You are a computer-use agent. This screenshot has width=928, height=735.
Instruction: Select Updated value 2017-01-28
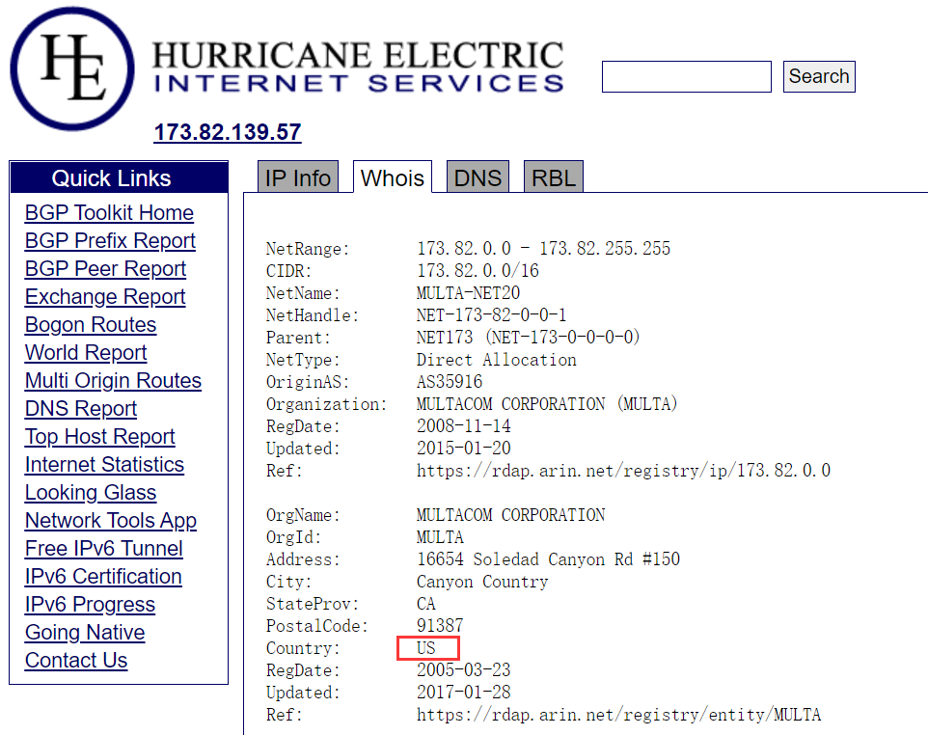pyautogui.click(x=463, y=693)
